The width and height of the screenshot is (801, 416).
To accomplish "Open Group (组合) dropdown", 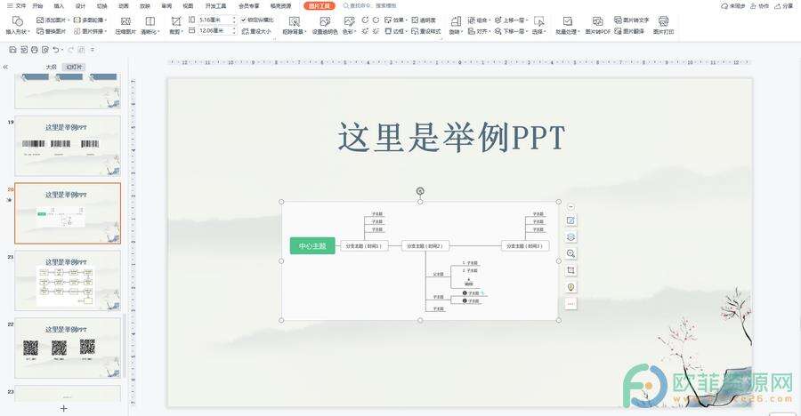I will pos(479,20).
